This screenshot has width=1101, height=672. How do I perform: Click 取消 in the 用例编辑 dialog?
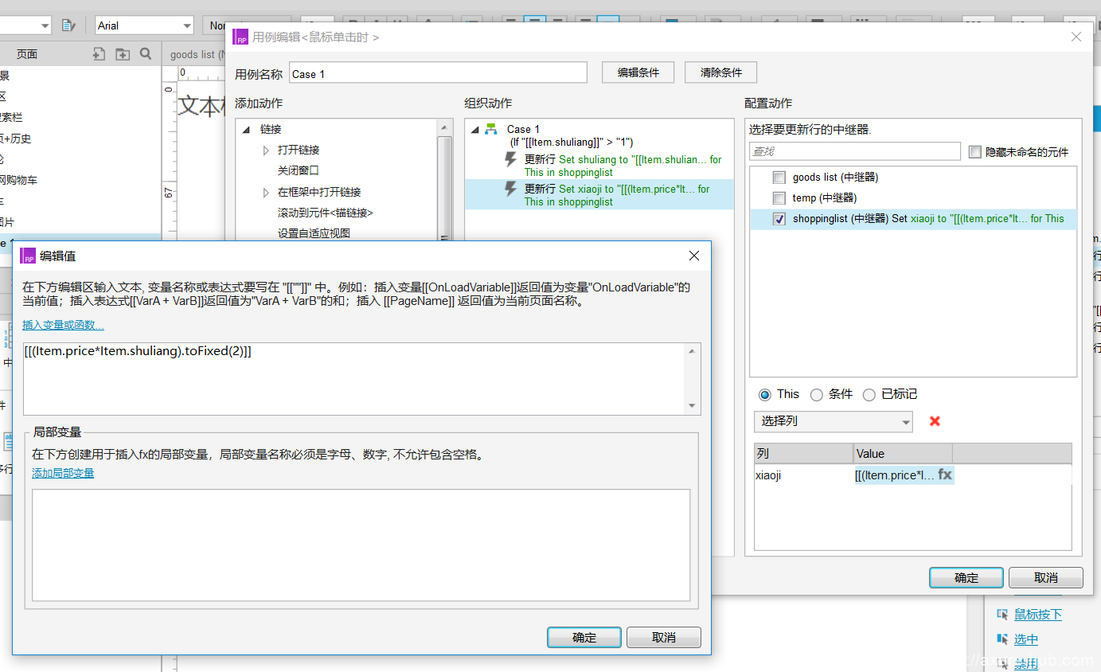pos(1046,578)
